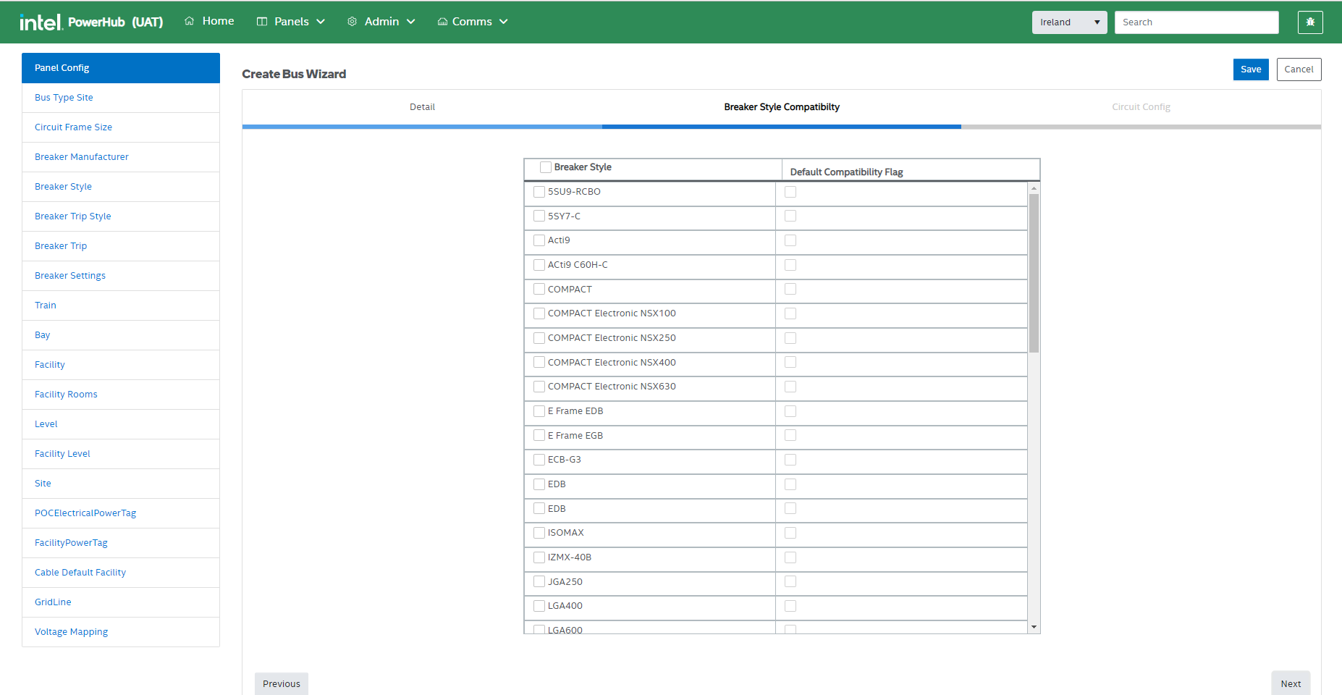Check the 5SU9-RCBO breaker style checkbox

539,192
